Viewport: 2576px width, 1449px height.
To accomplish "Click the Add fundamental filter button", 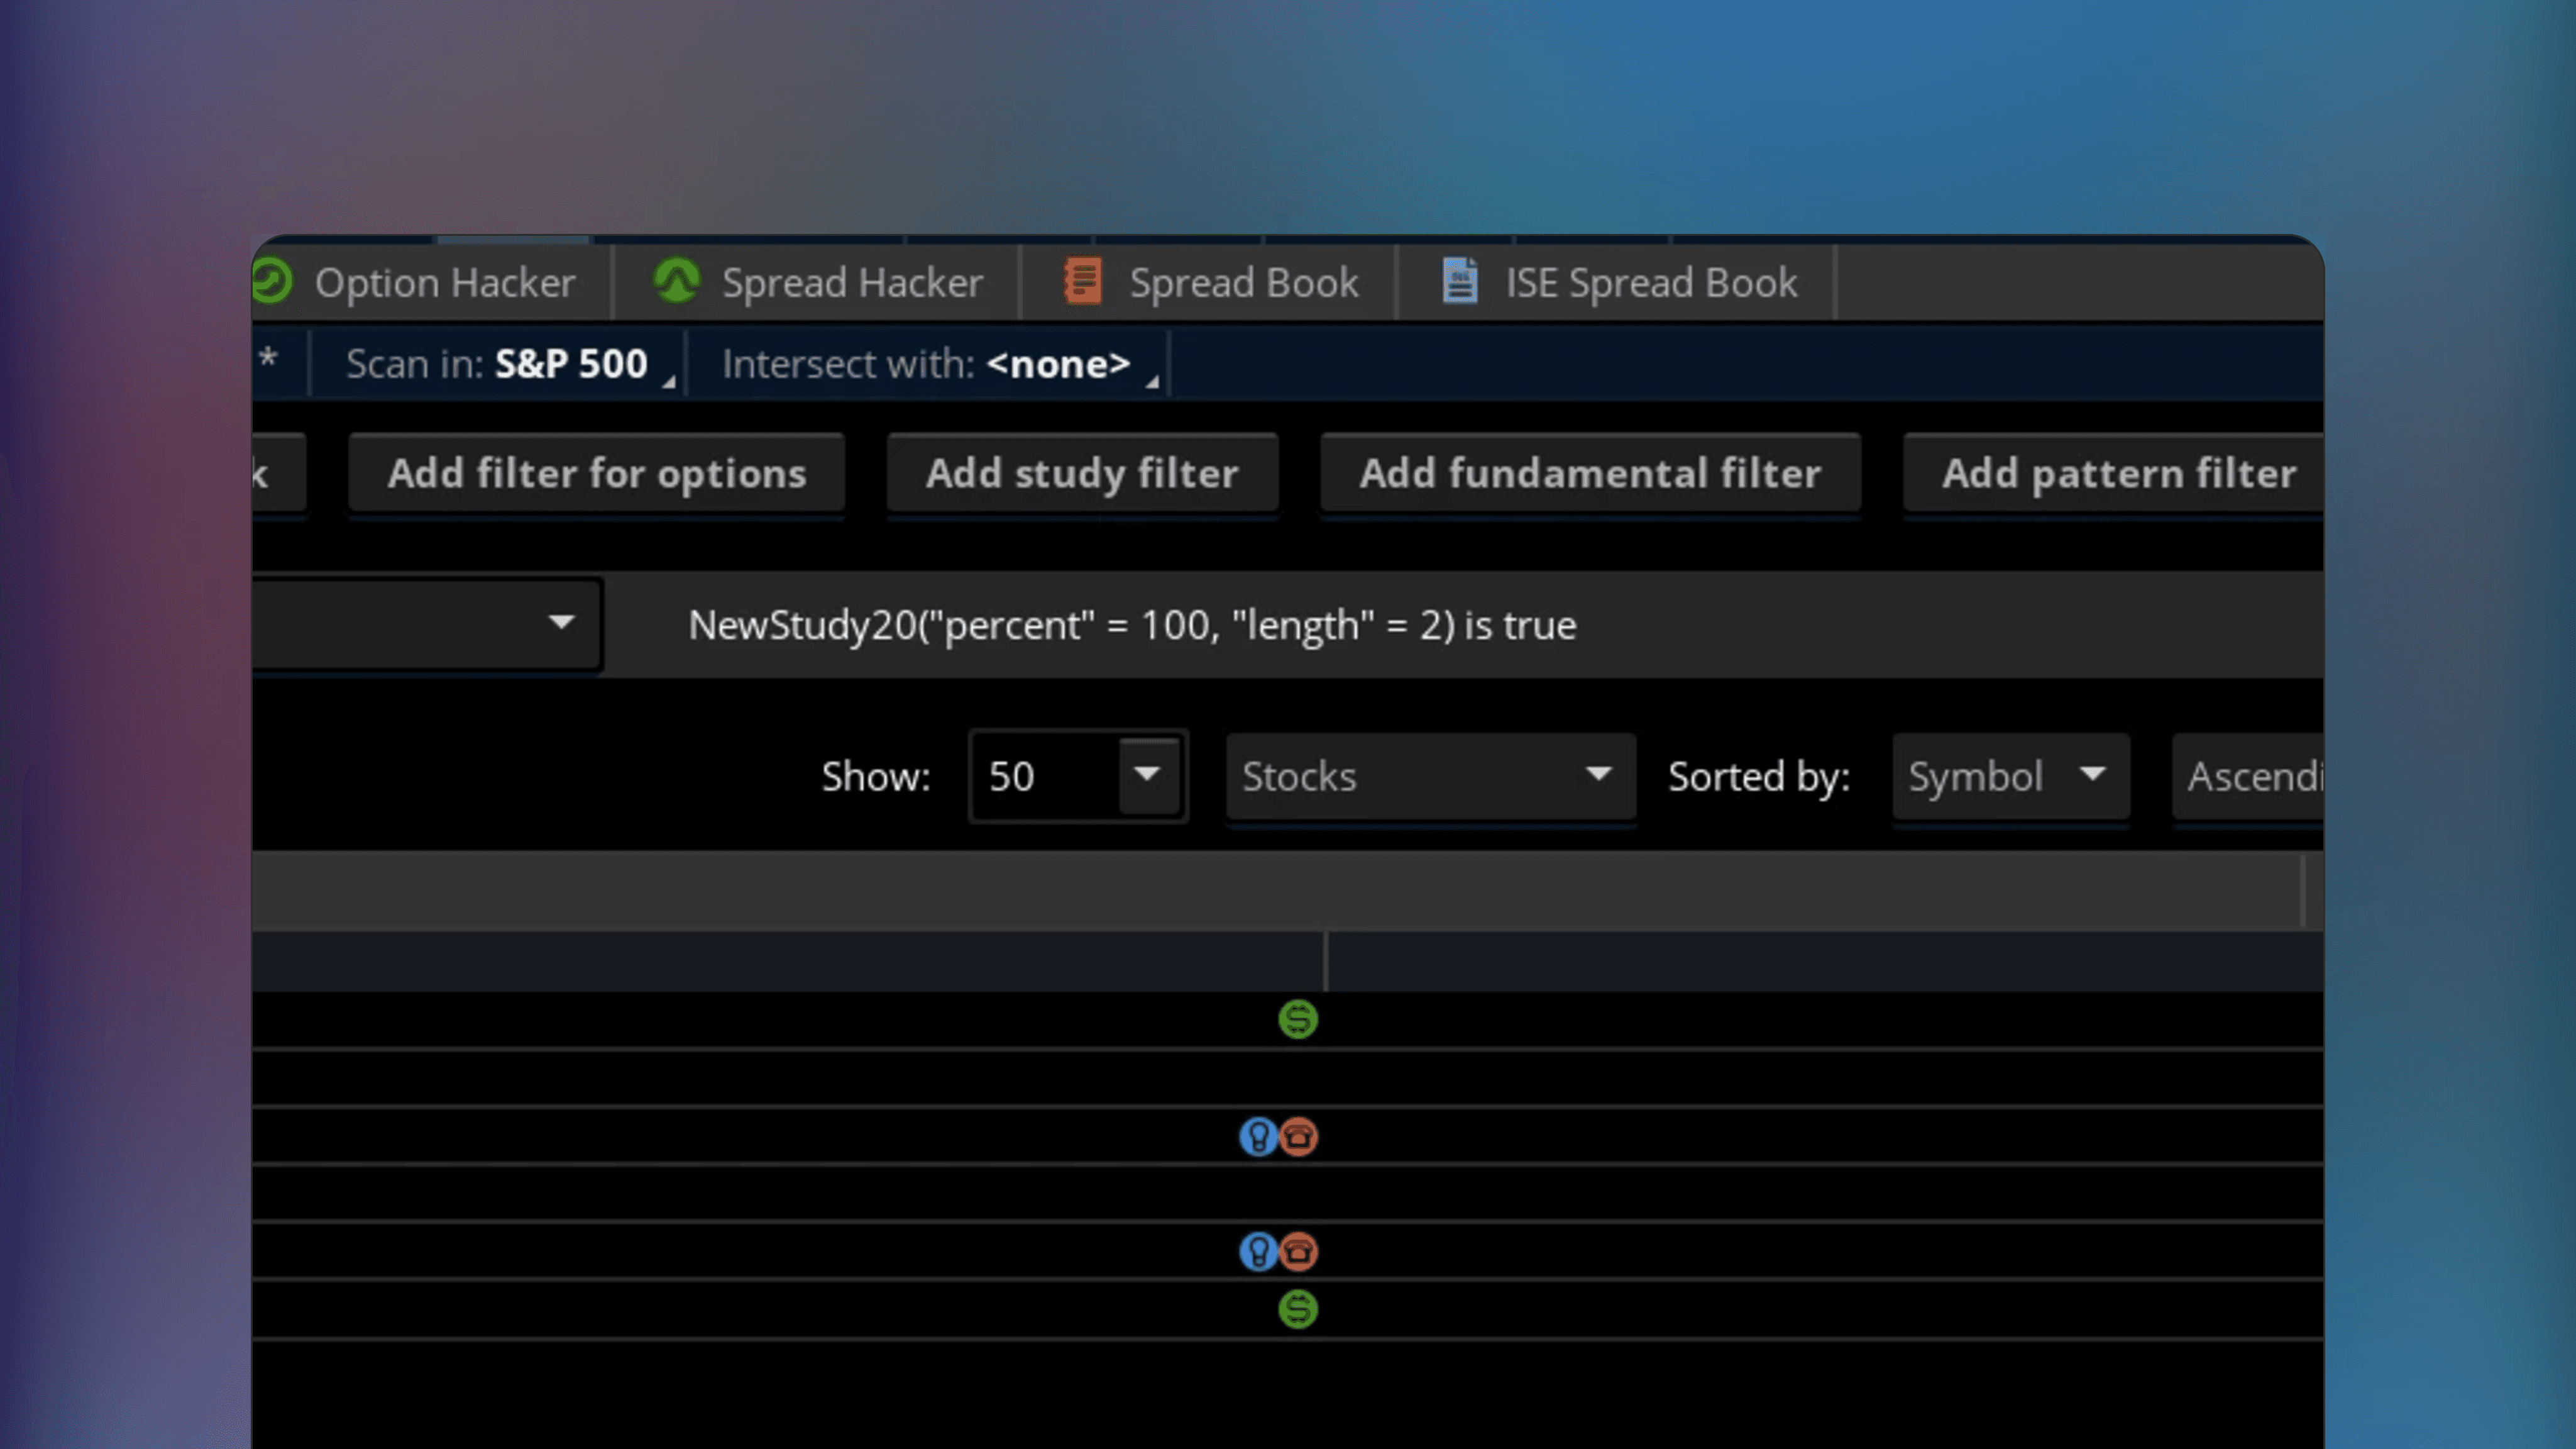I will pos(1590,472).
